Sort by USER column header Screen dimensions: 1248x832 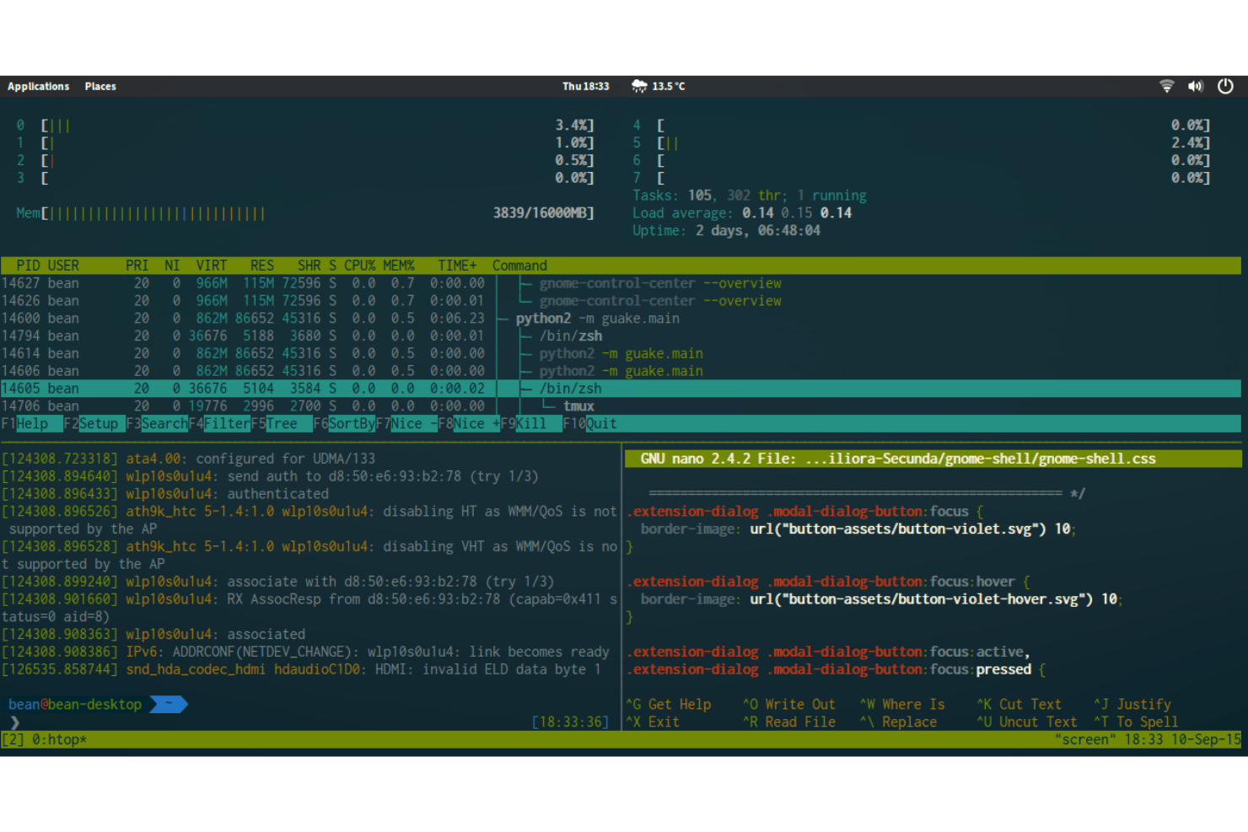tap(63, 266)
